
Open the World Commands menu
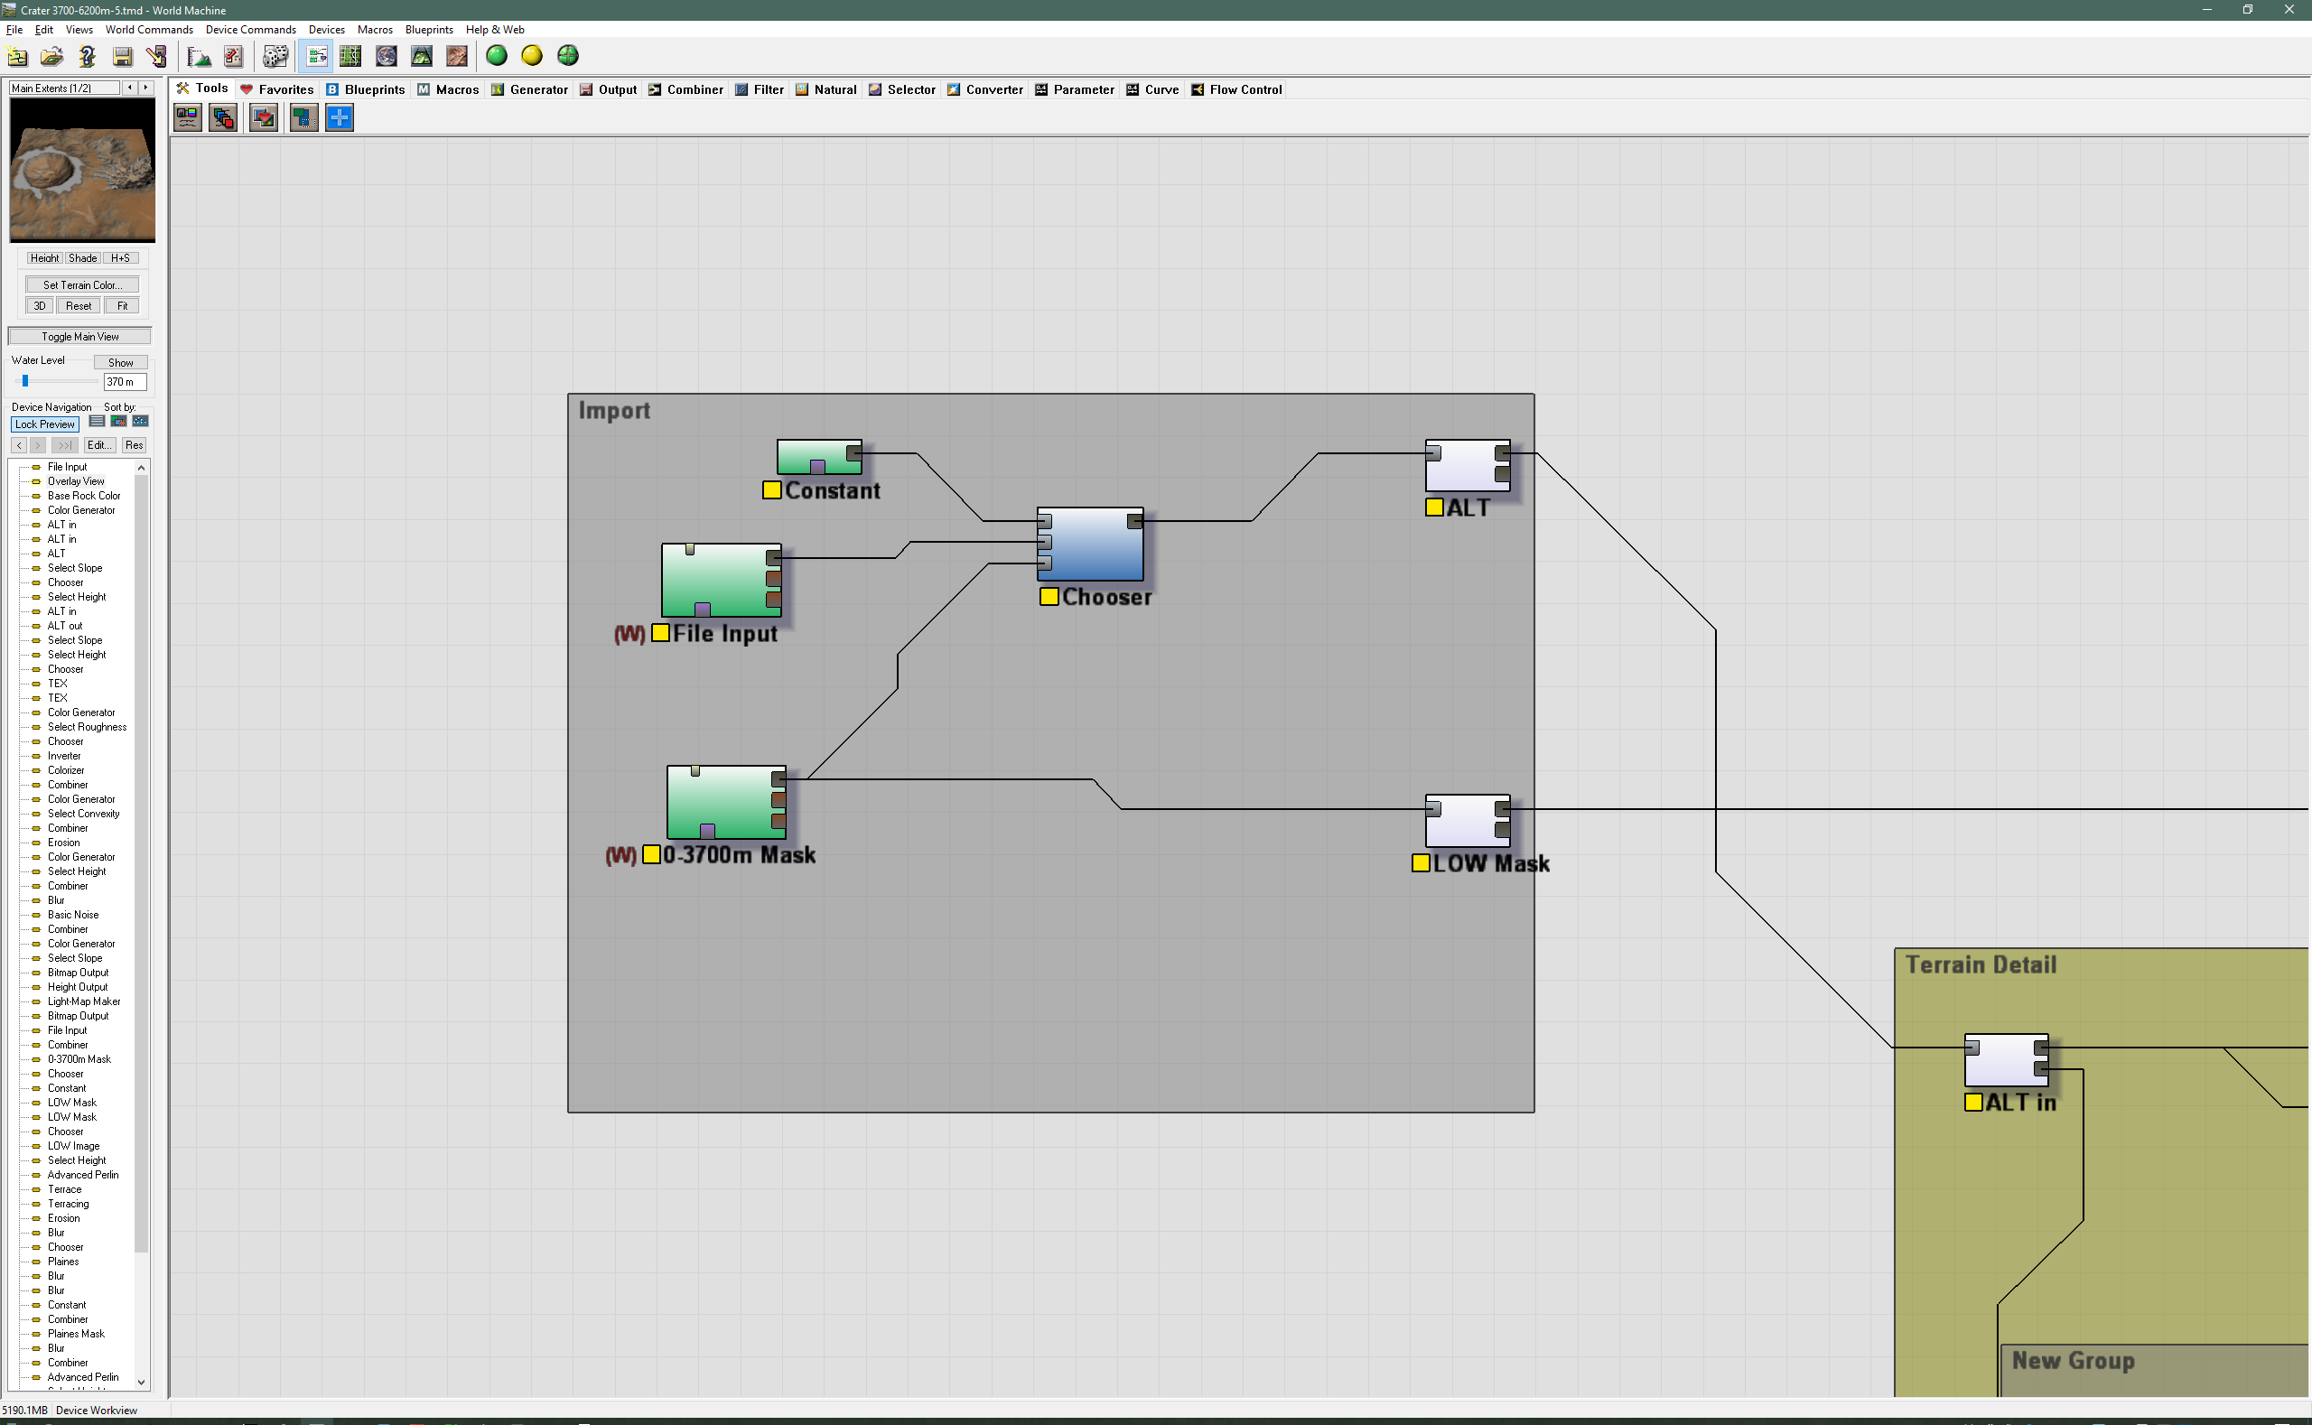(x=149, y=29)
